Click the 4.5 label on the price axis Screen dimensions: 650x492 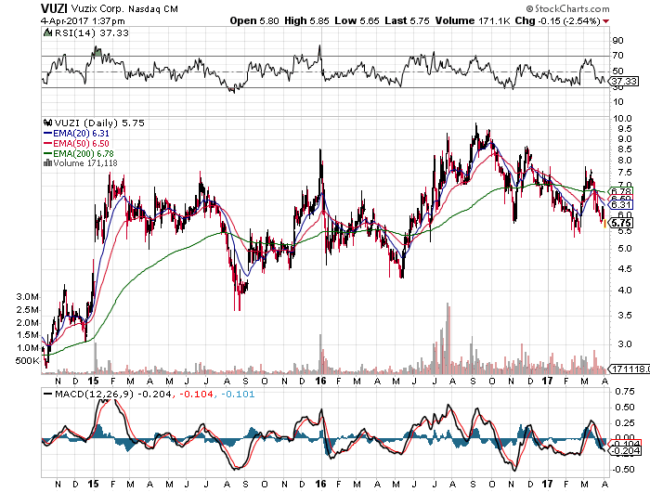coord(624,269)
